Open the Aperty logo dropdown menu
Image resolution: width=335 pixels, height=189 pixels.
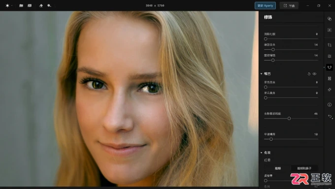click(x=8, y=5)
